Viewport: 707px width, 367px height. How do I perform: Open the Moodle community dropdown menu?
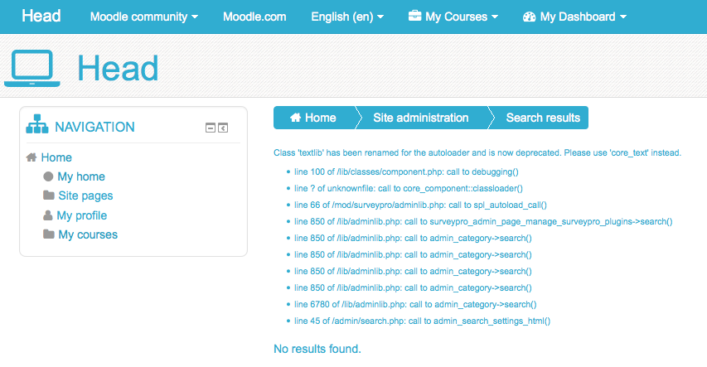[x=144, y=17]
